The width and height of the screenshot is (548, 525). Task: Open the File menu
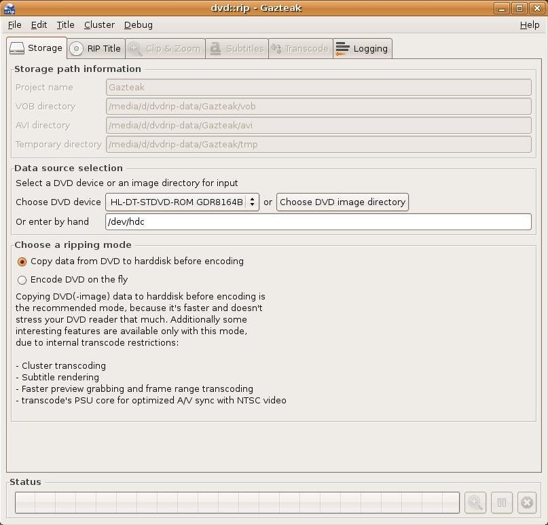pos(15,25)
